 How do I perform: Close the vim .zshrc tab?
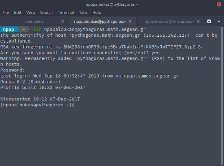63,22
